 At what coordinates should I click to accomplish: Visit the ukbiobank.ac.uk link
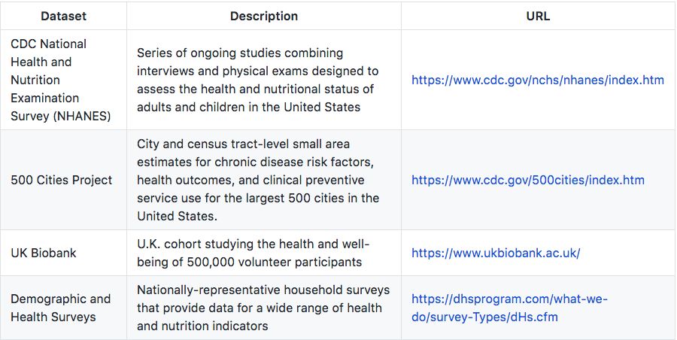pyautogui.click(x=496, y=253)
